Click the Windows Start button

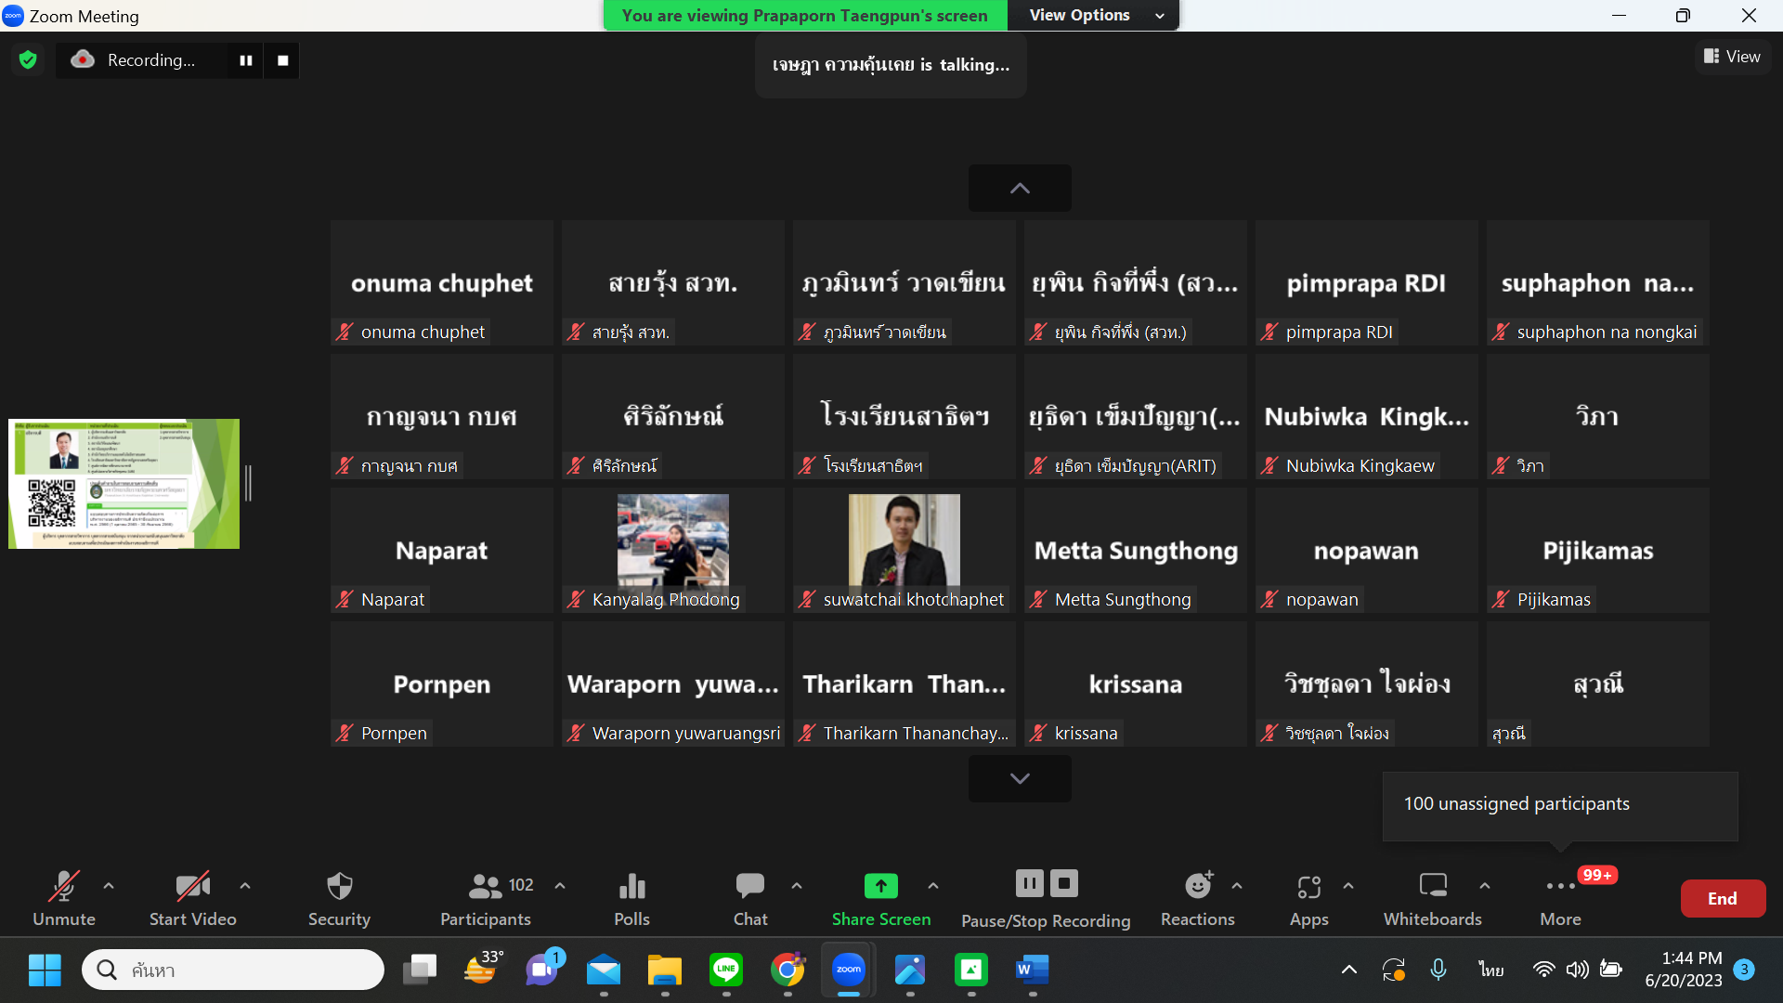pos(45,970)
